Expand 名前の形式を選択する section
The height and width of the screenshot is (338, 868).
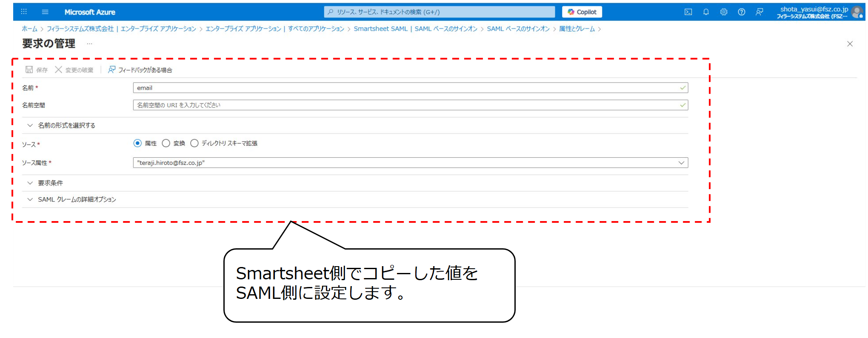(x=61, y=125)
